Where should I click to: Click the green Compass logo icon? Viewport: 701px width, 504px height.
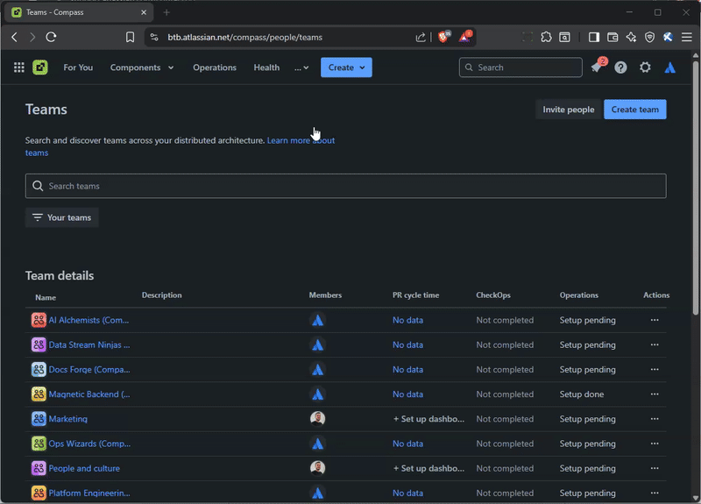39,67
